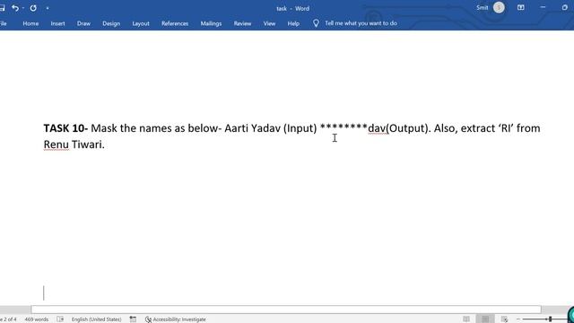The image size is (574, 323).
Task: Open the Insert ribbon tab
Action: pyautogui.click(x=57, y=23)
